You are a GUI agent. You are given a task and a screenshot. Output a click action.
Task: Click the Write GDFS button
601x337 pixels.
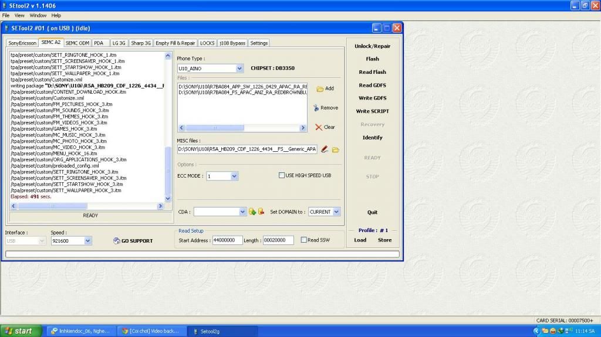click(372, 98)
